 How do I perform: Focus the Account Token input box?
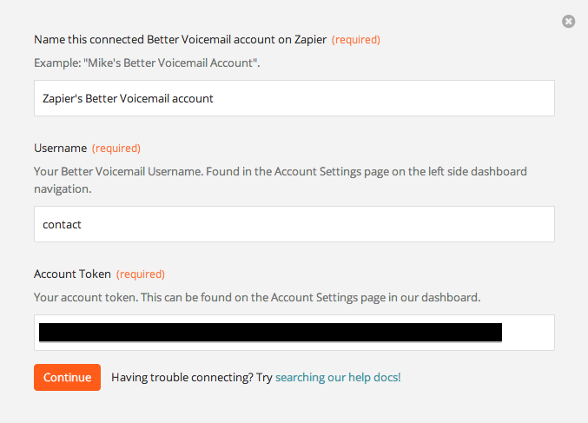point(294,333)
